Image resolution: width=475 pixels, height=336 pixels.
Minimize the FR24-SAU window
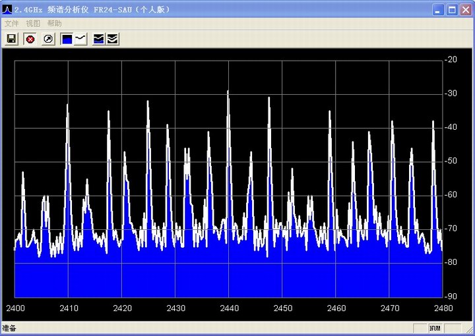(439, 9)
